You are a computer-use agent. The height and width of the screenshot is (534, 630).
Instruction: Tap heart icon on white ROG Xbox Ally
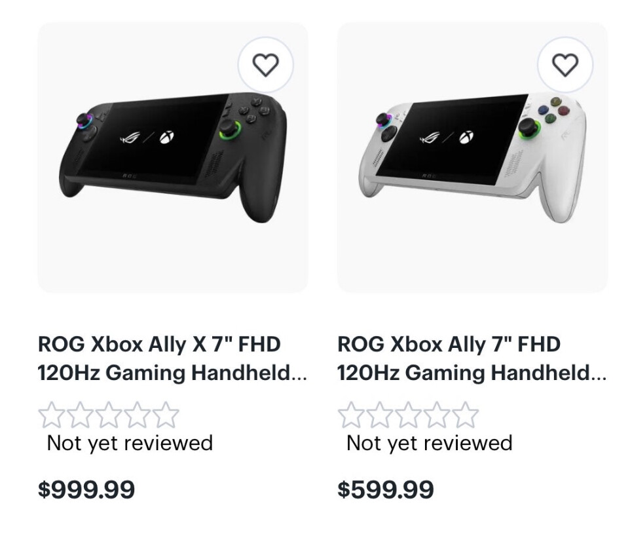click(565, 64)
